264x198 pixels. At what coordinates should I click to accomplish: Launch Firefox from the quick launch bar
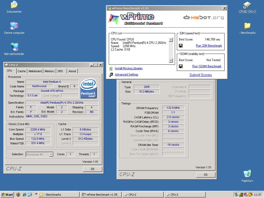tap(18, 194)
